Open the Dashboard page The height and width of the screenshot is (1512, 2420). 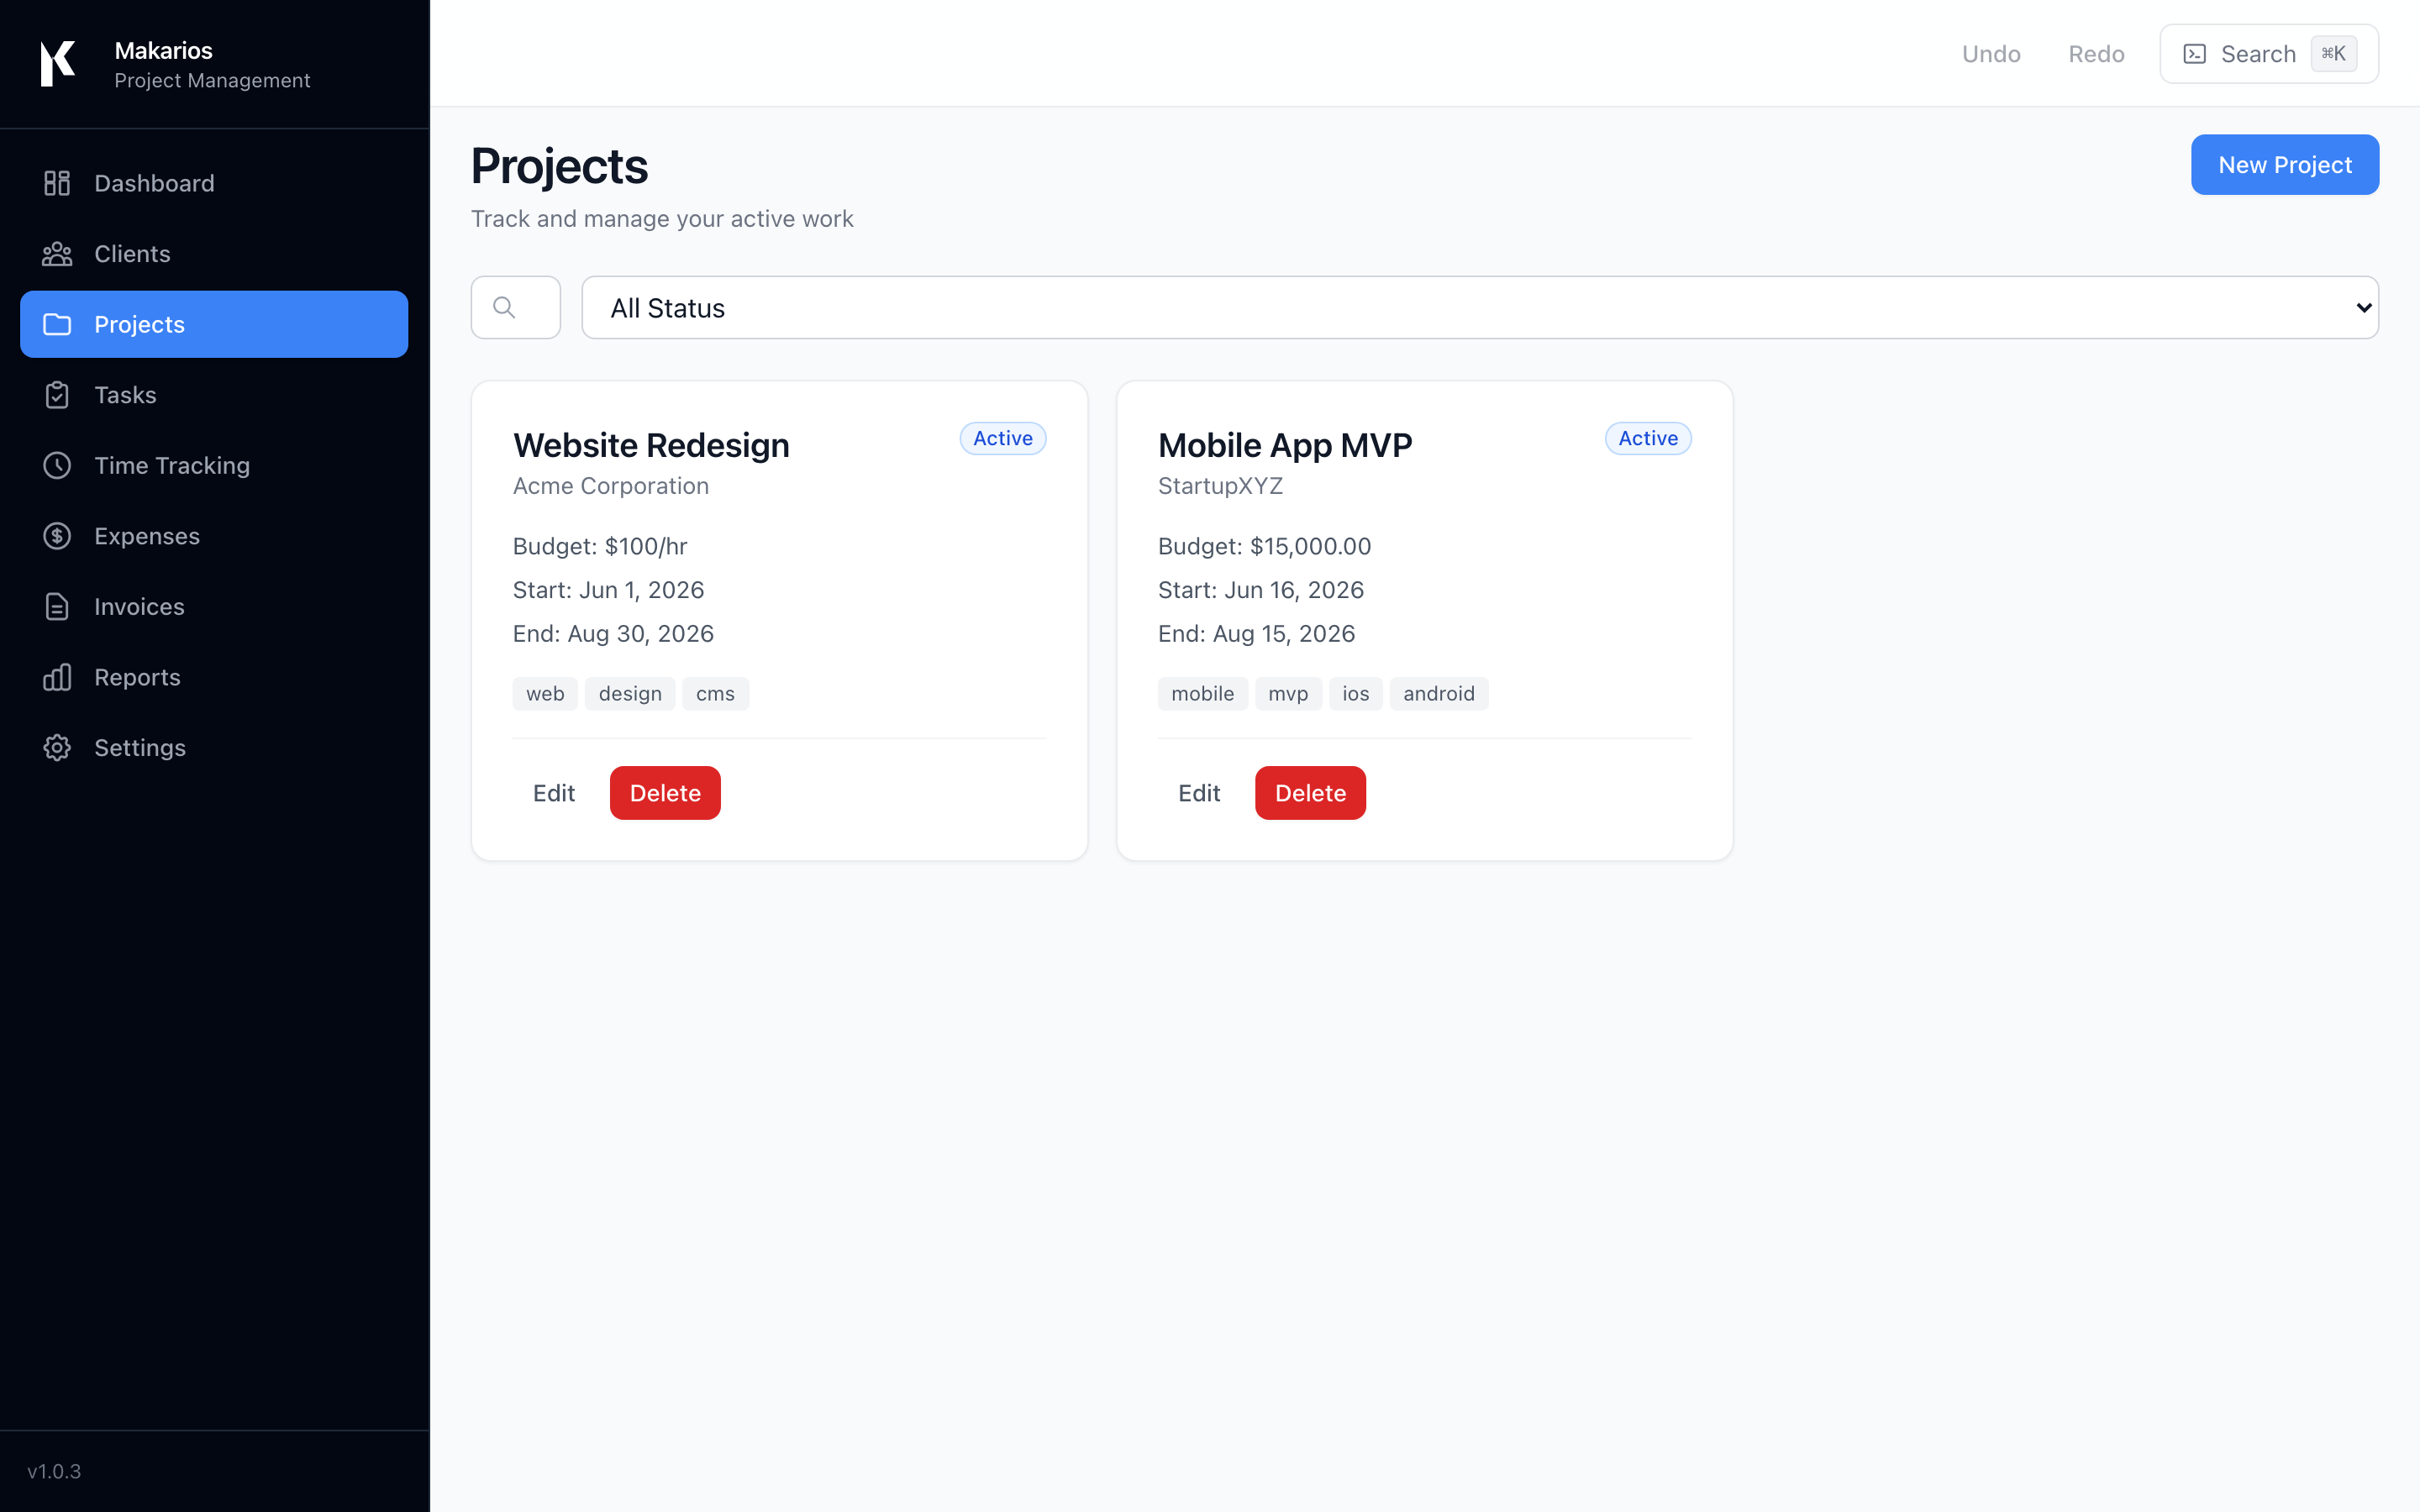pyautogui.click(x=214, y=183)
